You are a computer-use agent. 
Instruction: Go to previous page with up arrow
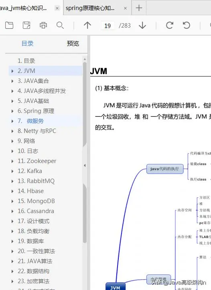point(87,25)
